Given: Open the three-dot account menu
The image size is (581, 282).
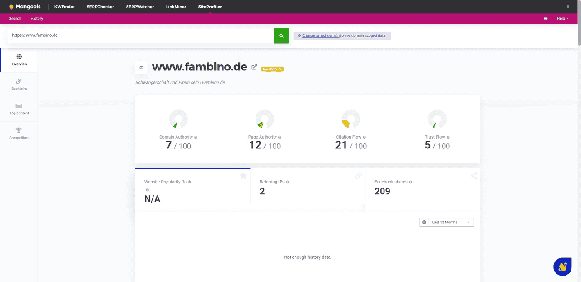Looking at the screenshot, I should 568,7.
